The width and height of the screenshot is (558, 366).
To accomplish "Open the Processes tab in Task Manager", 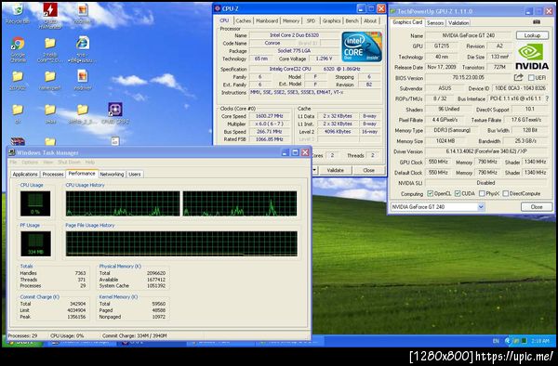I will pos(53,174).
